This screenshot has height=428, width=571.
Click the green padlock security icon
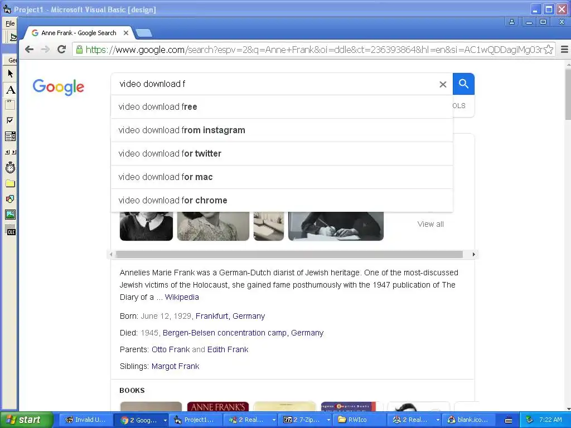pos(79,50)
